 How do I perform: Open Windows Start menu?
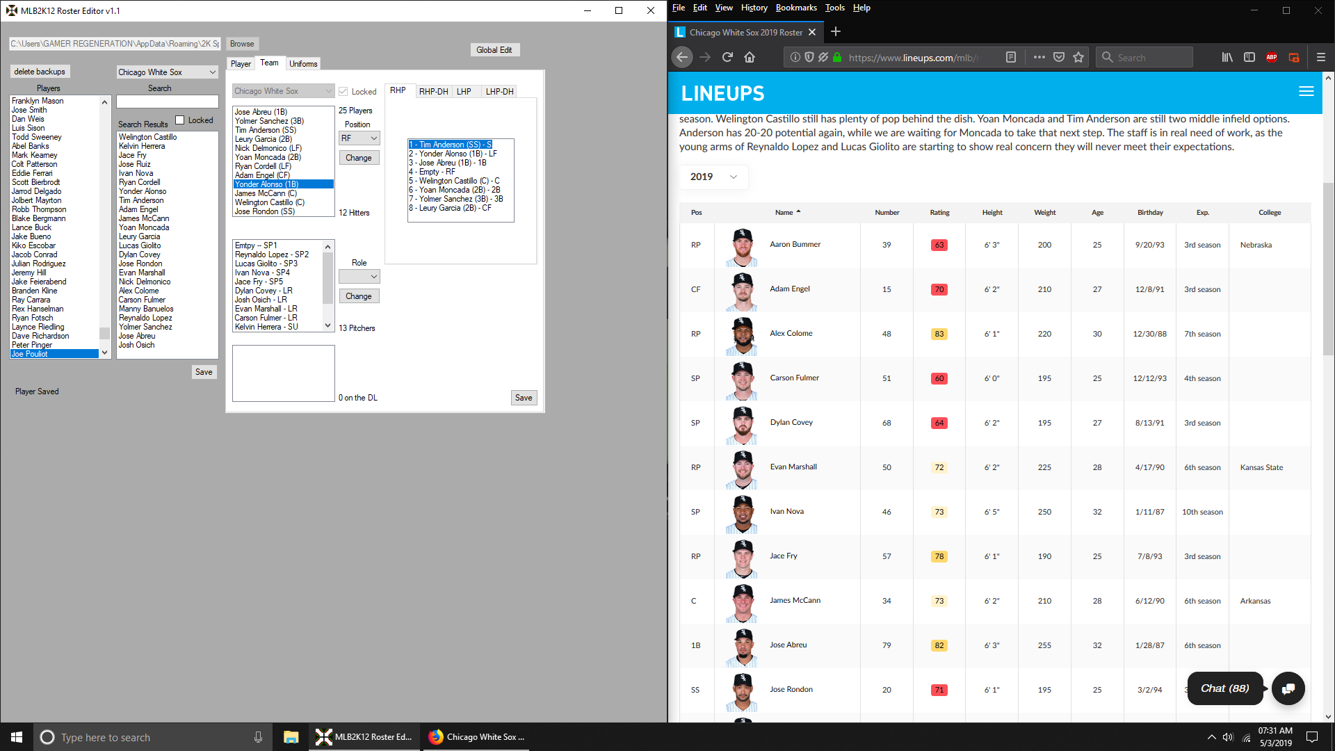point(17,737)
